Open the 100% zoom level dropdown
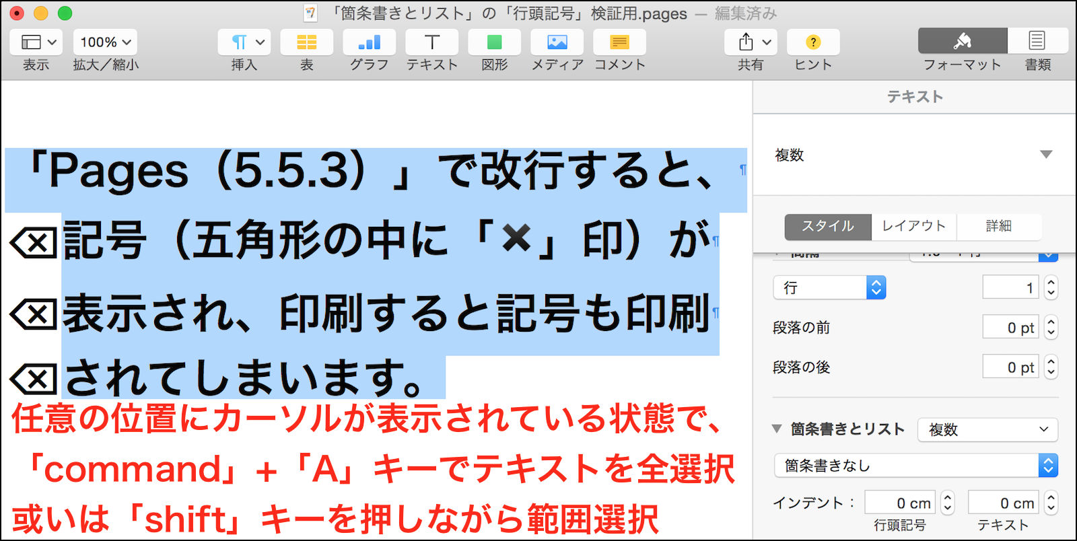The height and width of the screenshot is (541, 1077). pyautogui.click(x=106, y=42)
